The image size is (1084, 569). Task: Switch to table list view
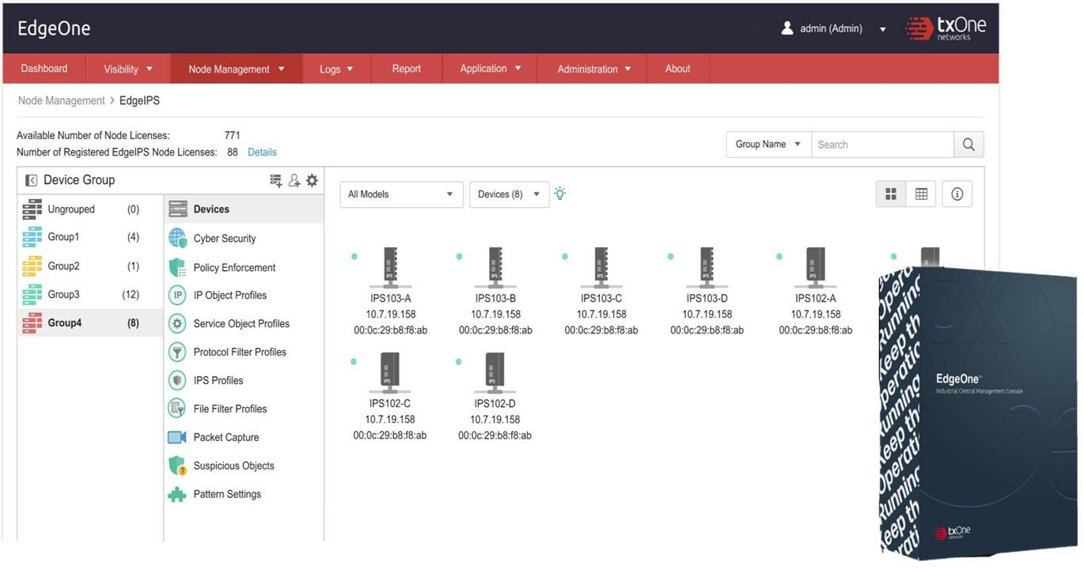tap(921, 194)
